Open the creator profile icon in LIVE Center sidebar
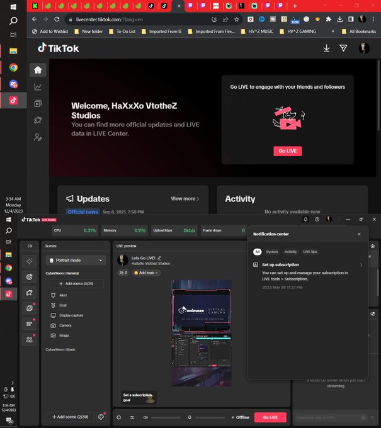Viewport: 381px width, 428px height. pos(38,137)
